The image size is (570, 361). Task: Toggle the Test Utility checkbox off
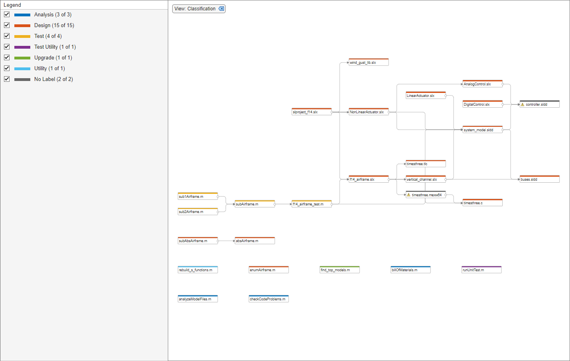tap(6, 46)
